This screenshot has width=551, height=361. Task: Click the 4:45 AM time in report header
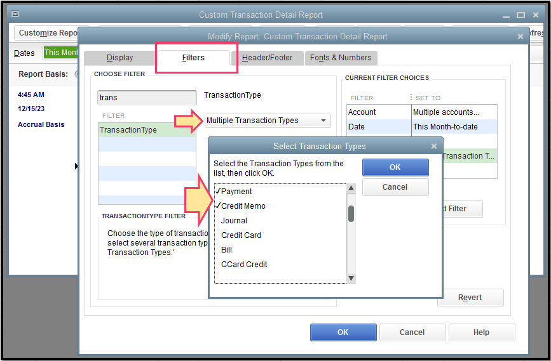(x=31, y=95)
